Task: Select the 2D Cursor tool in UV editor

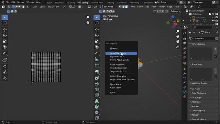Action: pyautogui.click(x=5, y=23)
